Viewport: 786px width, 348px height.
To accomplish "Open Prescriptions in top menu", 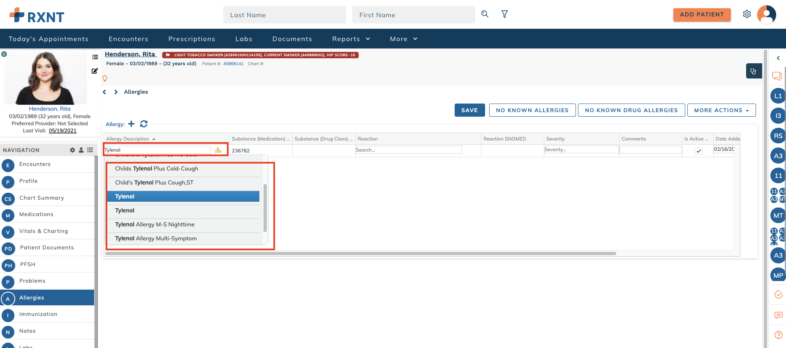I will pyautogui.click(x=192, y=39).
